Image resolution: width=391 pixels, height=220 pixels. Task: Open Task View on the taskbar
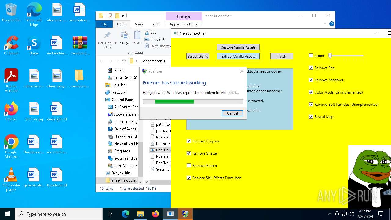(110, 214)
